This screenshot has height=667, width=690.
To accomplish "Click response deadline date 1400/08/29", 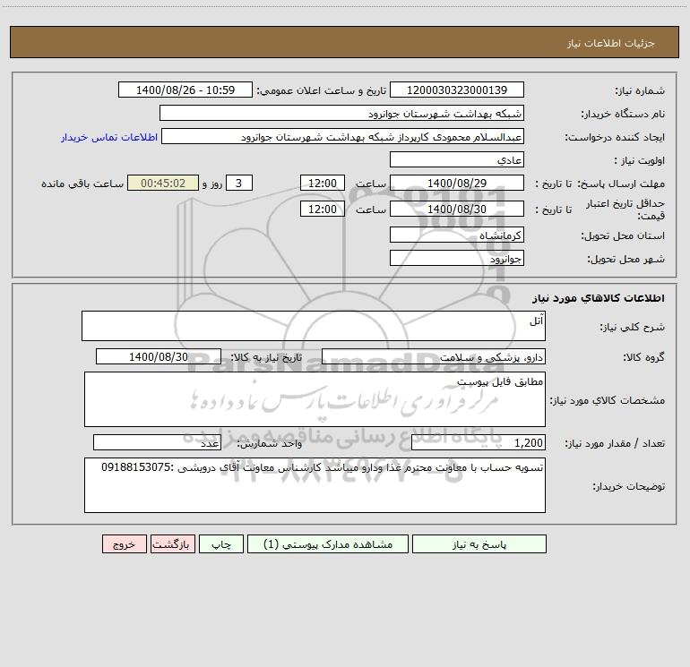I will coord(457,183).
